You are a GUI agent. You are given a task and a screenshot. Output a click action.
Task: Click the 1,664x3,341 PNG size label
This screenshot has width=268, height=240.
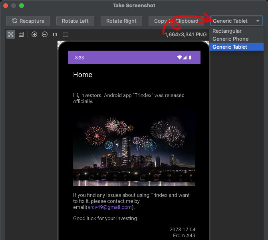186,34
